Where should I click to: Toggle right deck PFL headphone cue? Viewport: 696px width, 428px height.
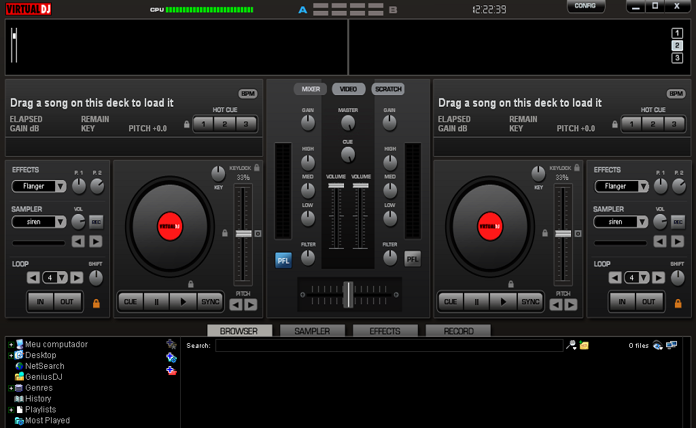(413, 260)
